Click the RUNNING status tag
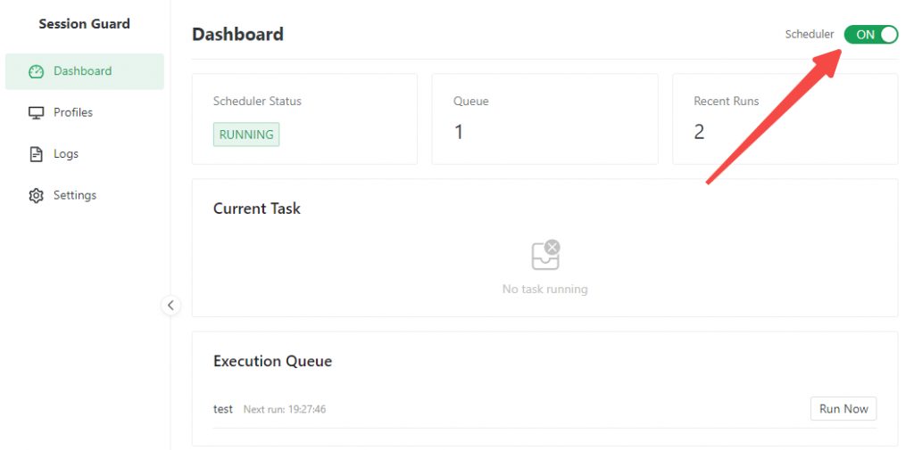 point(246,135)
